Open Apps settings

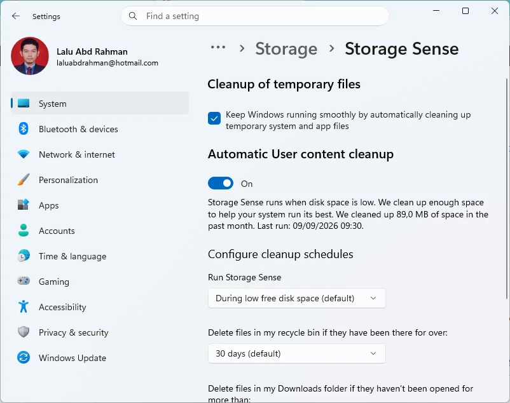(100, 205)
